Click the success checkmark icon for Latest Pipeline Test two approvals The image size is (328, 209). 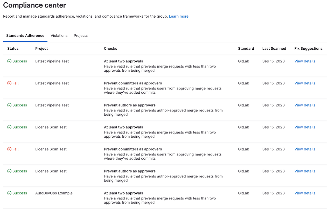[x=9, y=61]
